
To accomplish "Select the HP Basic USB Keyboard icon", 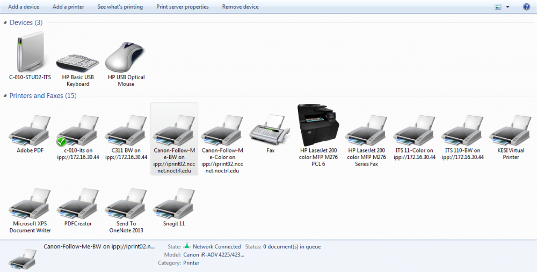I will tap(78, 63).
